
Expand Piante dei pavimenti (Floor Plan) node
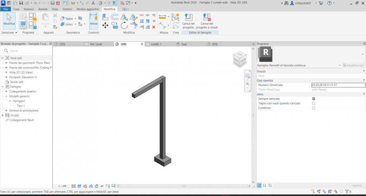(x=6, y=63)
